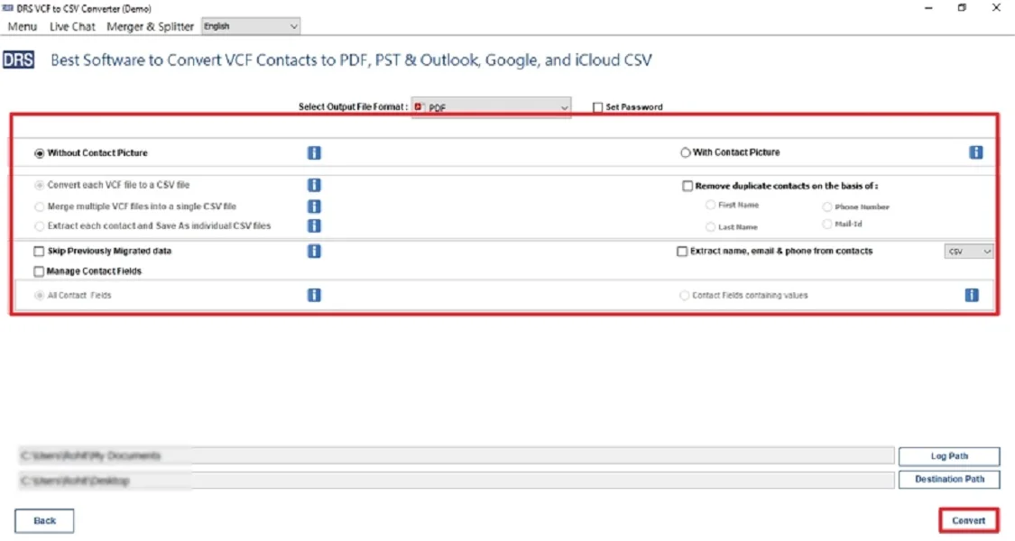Tick Manage Contact Fields checkbox
The height and width of the screenshot is (541, 1015).
(x=39, y=271)
